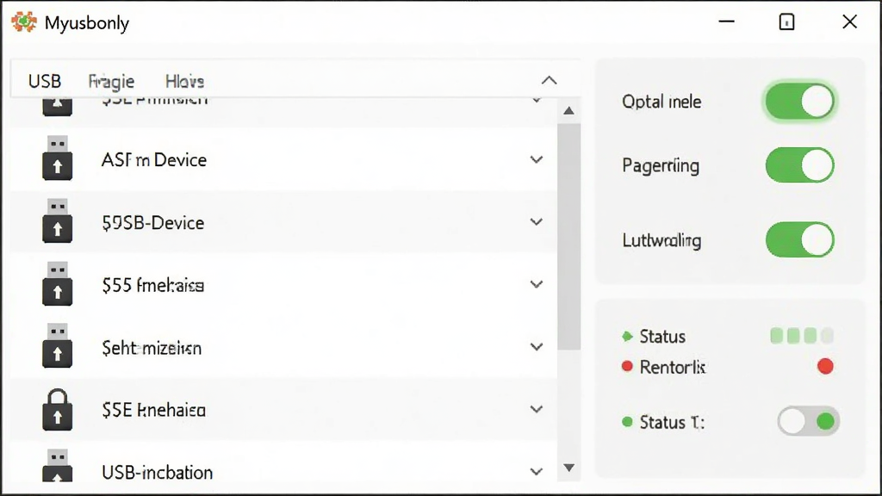Switch off the Lutlwoalirg toggle
This screenshot has width=882, height=496.
800,239
